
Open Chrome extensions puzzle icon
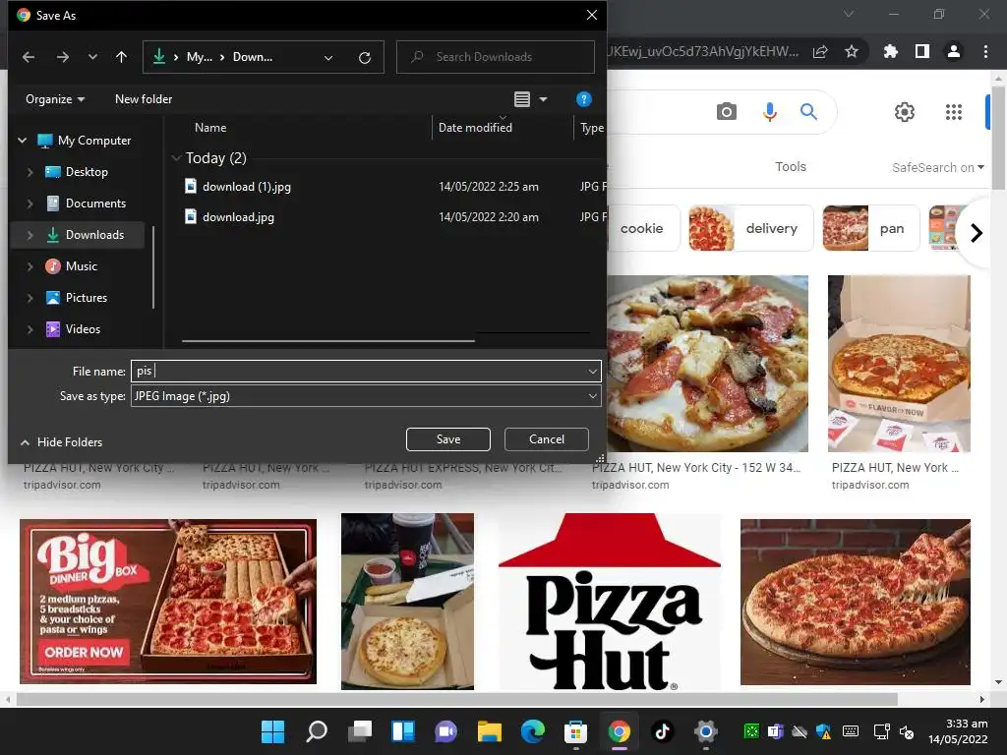[890, 51]
